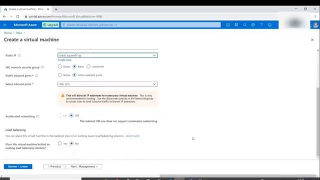
Task: Click the NIC network security group info icon
Action: (x=42, y=67)
